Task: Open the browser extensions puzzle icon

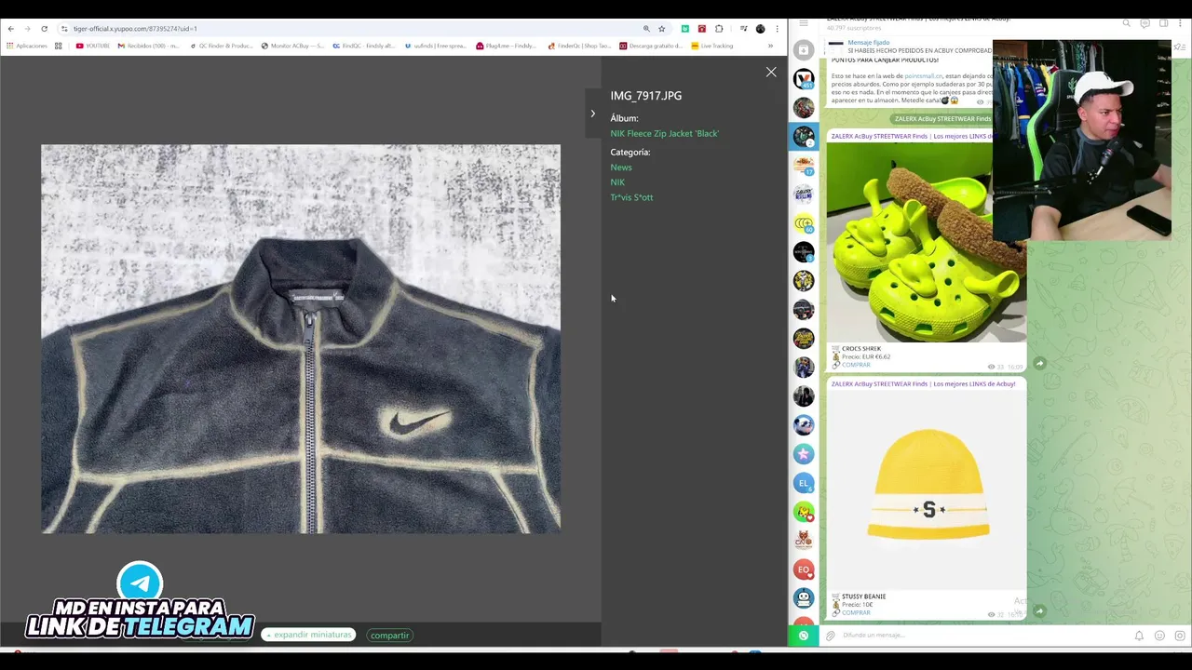Action: point(719,29)
